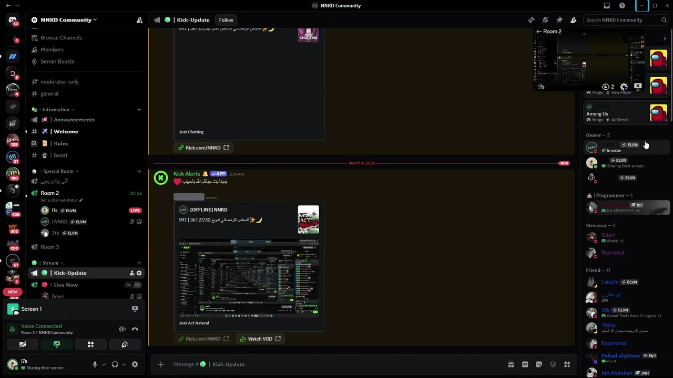
Task: Stop streaming in popout
Action: [x=637, y=86]
